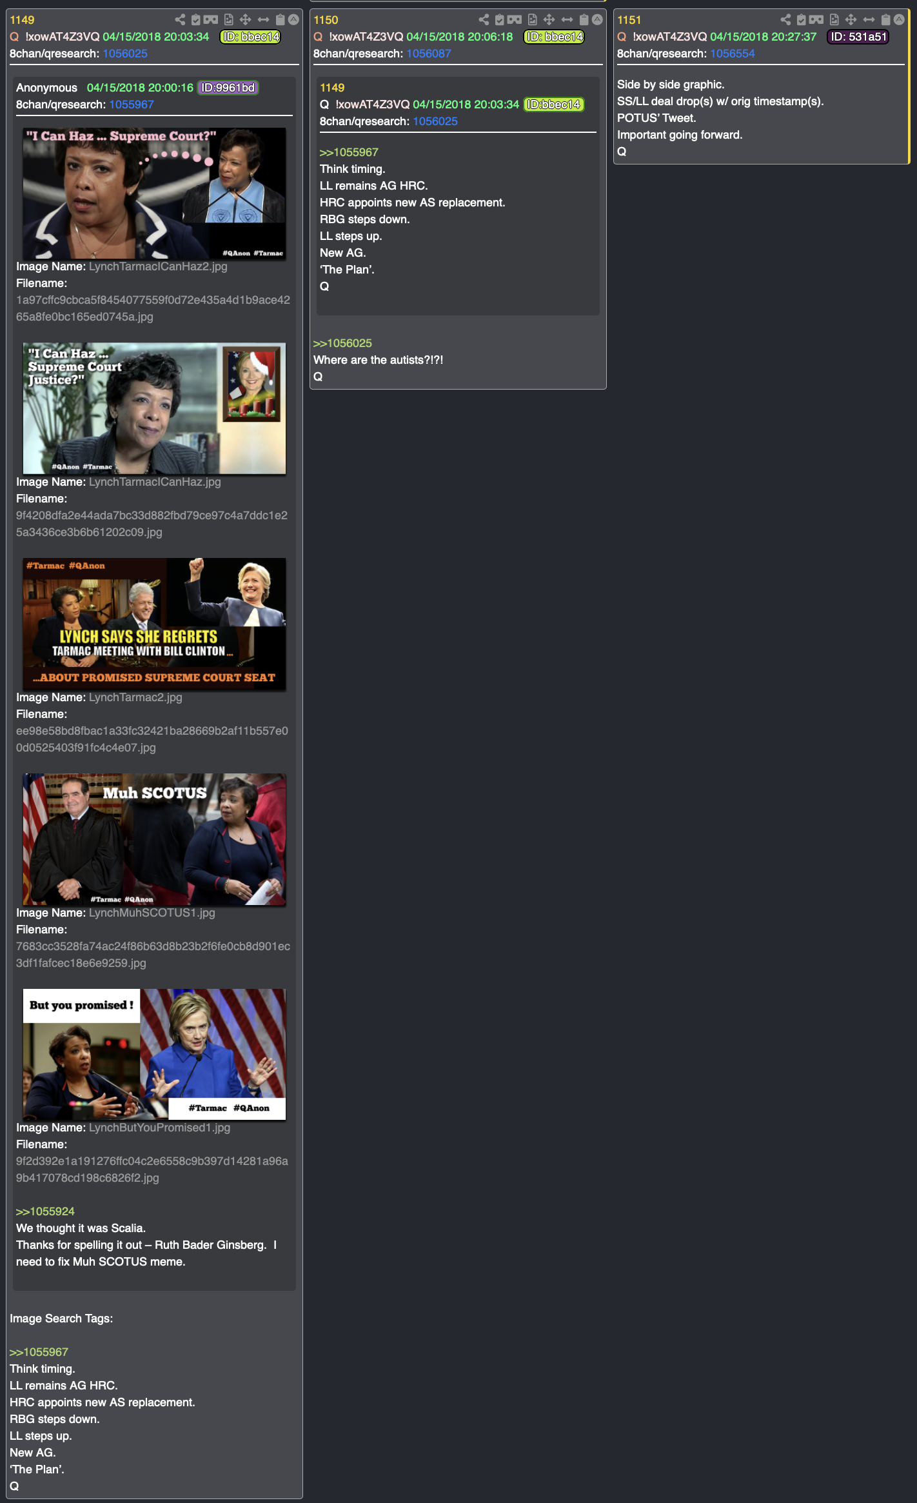This screenshot has width=917, height=1503.
Task: Open link 1056025 in quoted post inside 1150
Action: click(x=435, y=121)
